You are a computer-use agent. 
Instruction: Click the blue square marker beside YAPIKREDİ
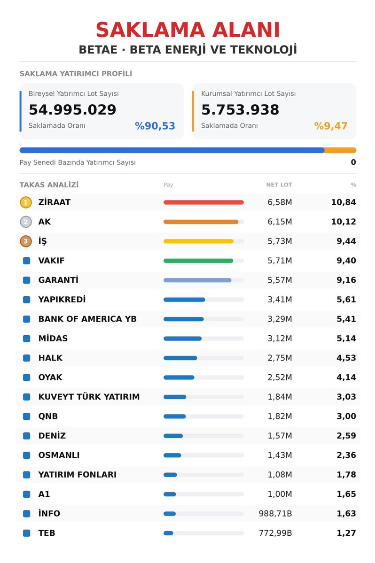[x=27, y=300]
